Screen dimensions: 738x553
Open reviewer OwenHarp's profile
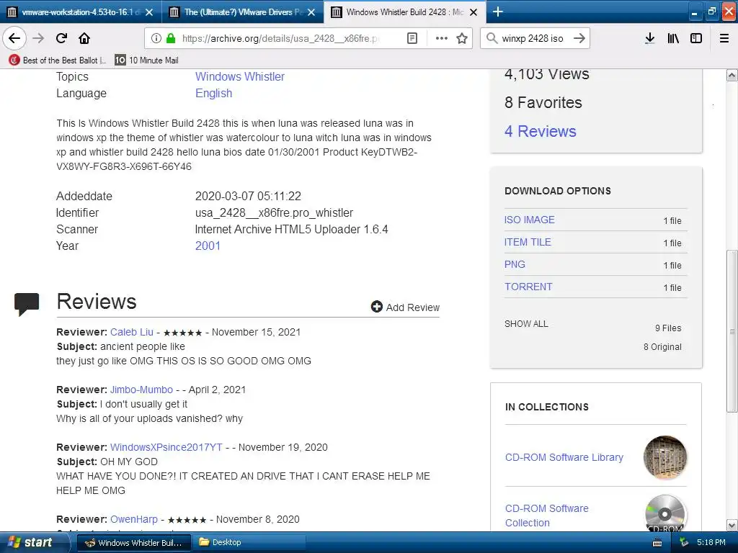(x=133, y=519)
